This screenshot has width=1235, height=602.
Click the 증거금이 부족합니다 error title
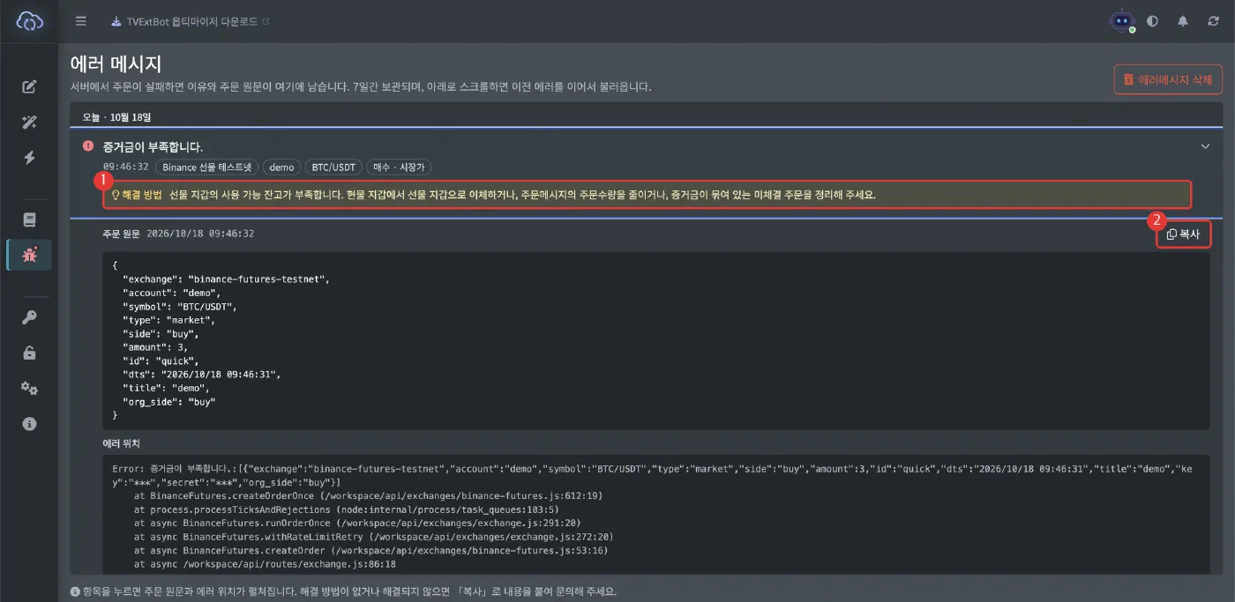(x=153, y=146)
